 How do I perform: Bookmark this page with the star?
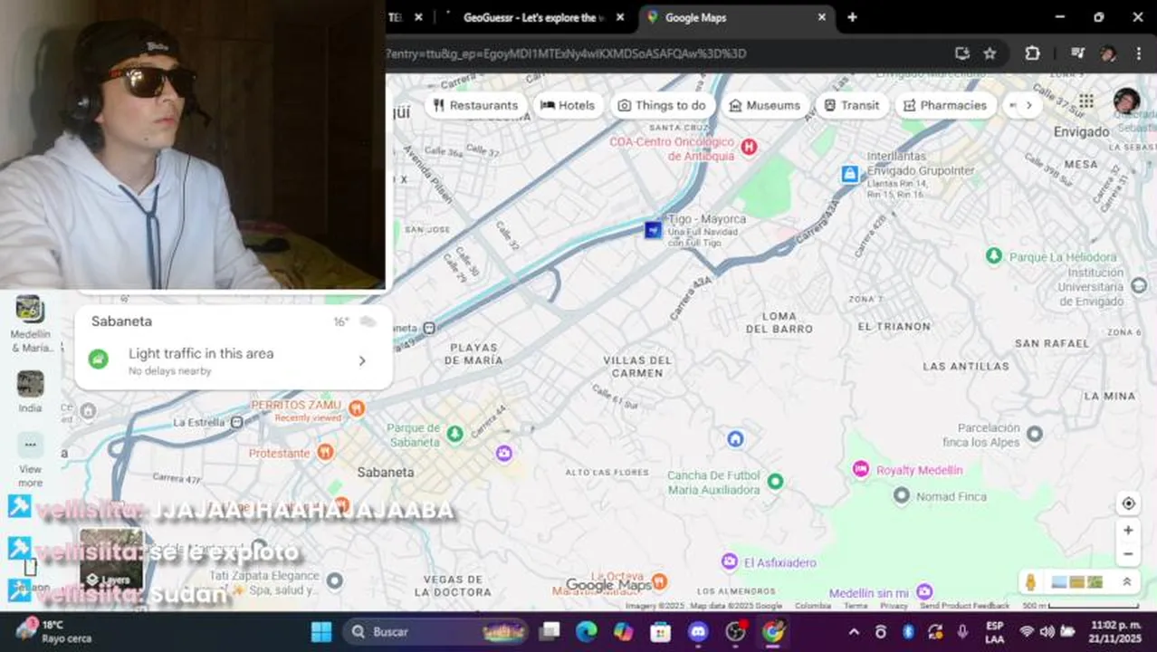tap(990, 53)
